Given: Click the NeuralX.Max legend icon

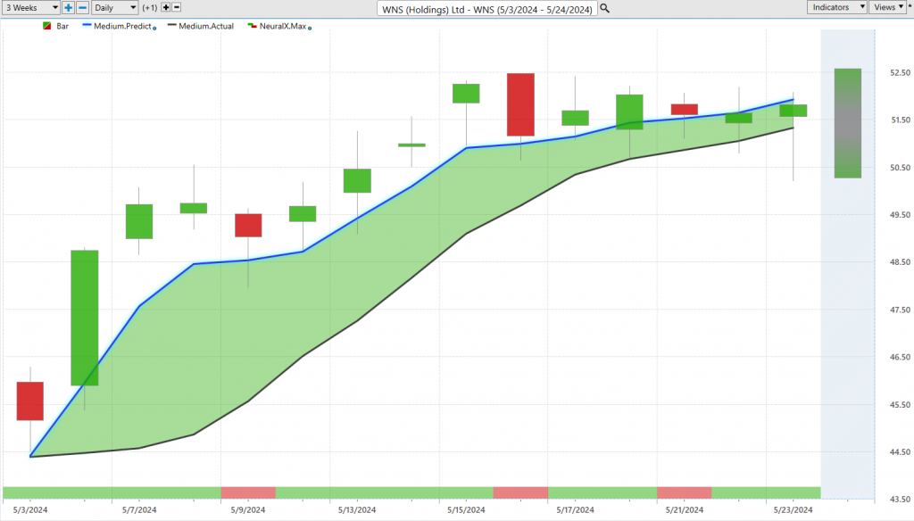Looking at the screenshot, I should tap(253, 26).
